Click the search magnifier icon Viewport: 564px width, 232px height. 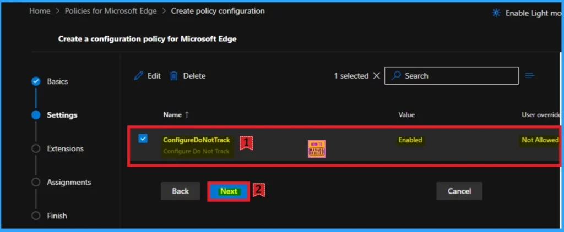tap(397, 76)
